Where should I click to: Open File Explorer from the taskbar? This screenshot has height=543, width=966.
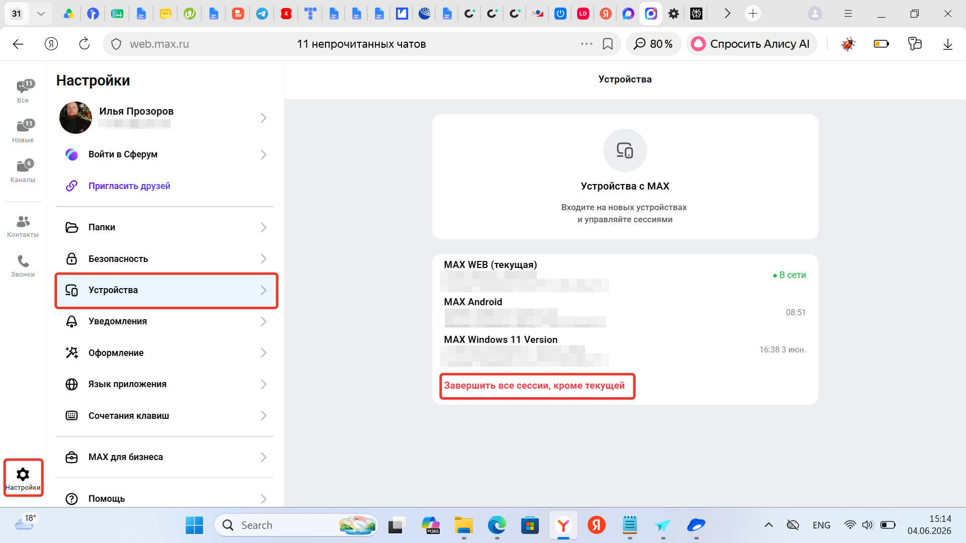click(463, 525)
